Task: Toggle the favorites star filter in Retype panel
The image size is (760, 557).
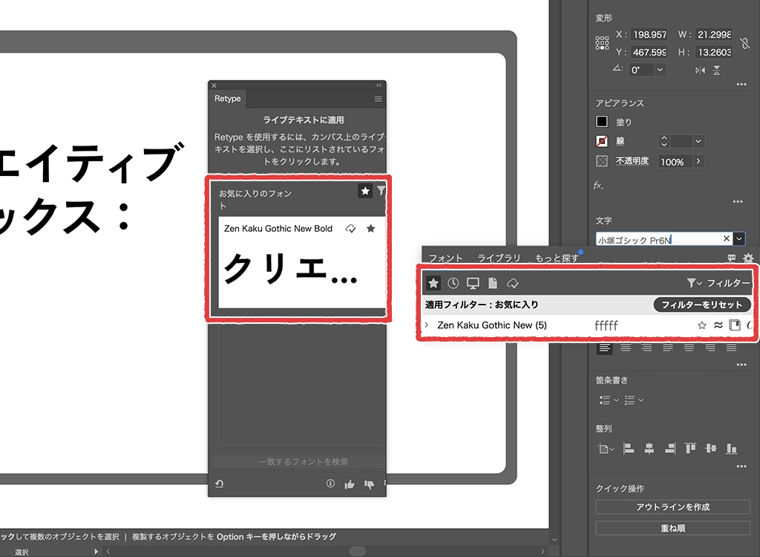Action: click(365, 192)
